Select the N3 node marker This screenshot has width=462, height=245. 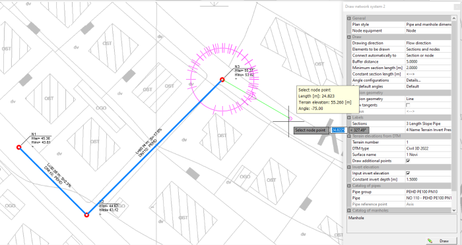[x=222, y=80]
